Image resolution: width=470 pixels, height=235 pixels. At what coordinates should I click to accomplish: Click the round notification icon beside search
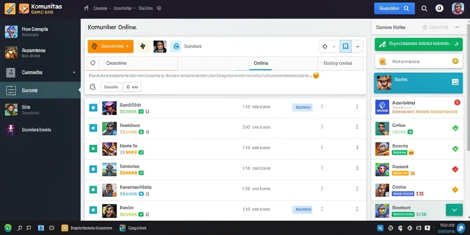coord(439,8)
